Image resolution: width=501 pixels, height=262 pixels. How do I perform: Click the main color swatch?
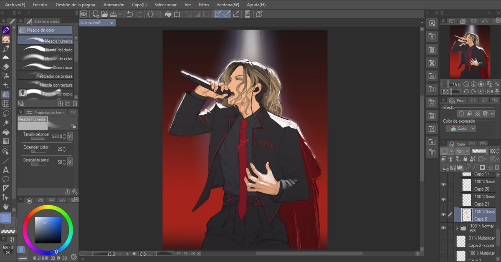(x=5, y=218)
